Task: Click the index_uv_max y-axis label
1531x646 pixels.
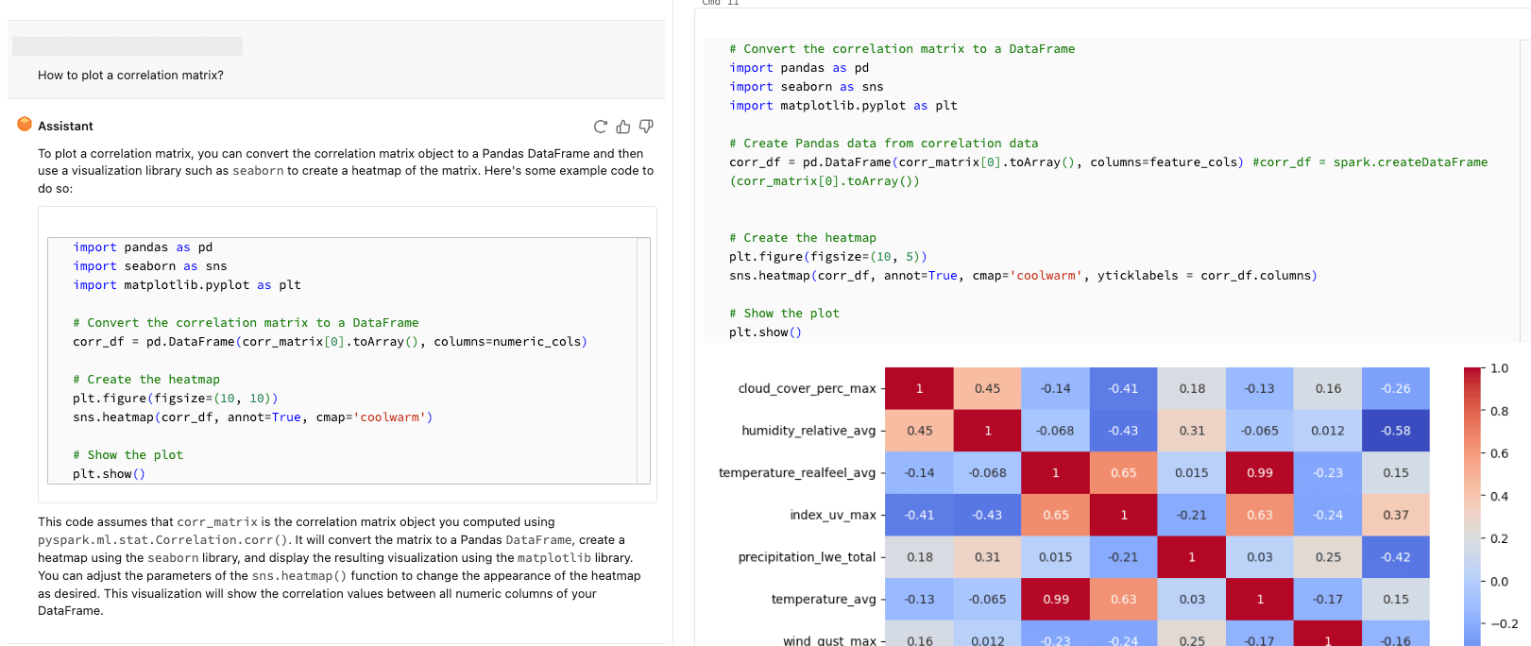Action: click(832, 515)
